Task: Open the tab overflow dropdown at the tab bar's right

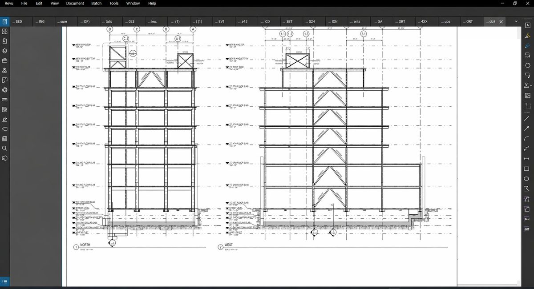Action: pos(516,21)
